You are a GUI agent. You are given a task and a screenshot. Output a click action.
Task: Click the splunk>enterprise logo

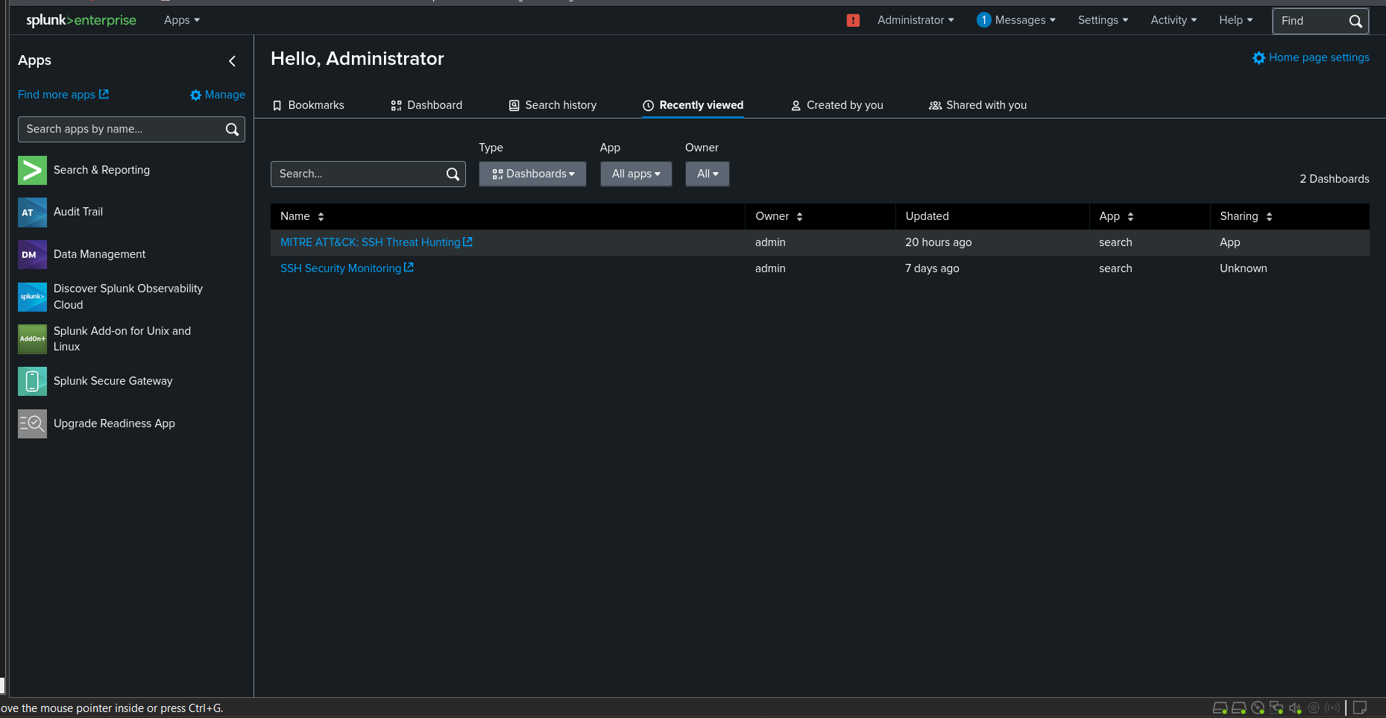point(81,20)
